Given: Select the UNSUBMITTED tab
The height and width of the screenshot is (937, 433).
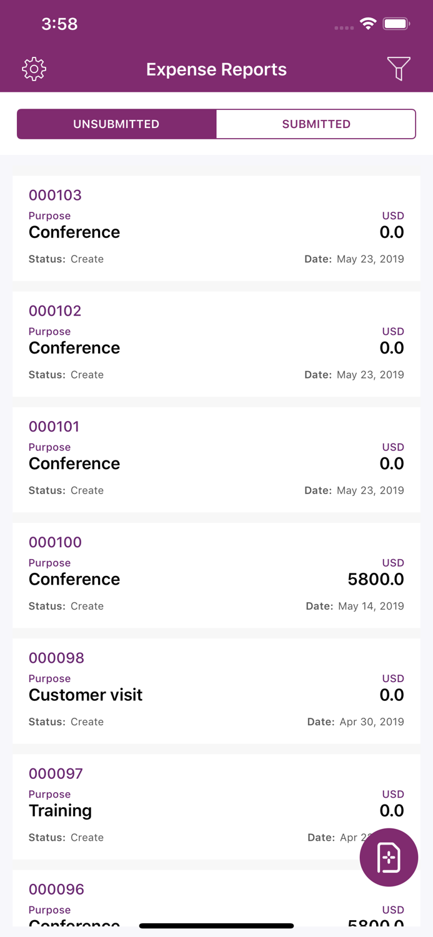Looking at the screenshot, I should click(116, 124).
